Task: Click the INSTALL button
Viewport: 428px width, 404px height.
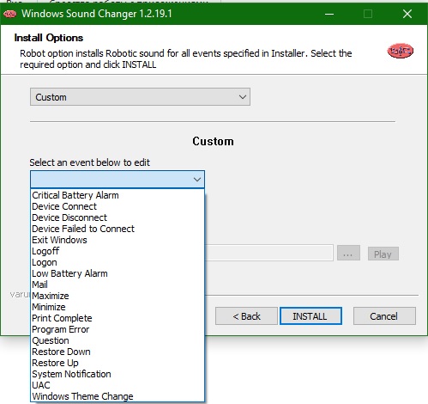Action: (x=310, y=316)
